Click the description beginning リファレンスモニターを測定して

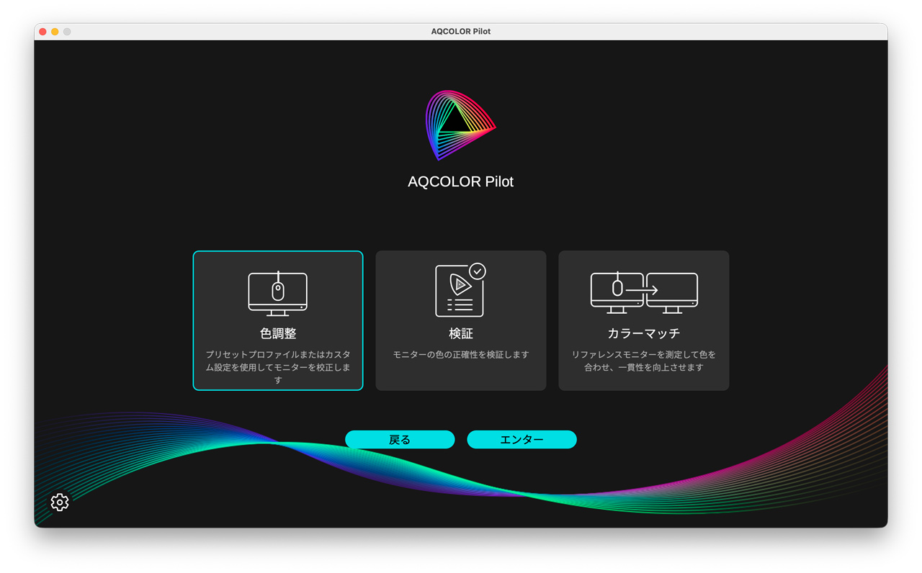point(644,361)
